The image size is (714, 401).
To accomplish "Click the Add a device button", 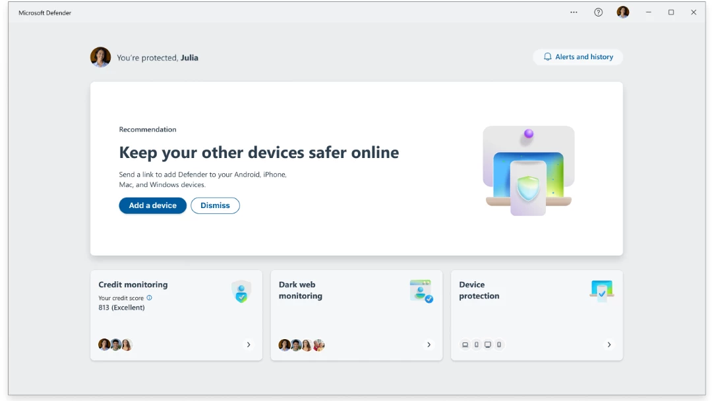I will [x=152, y=205].
